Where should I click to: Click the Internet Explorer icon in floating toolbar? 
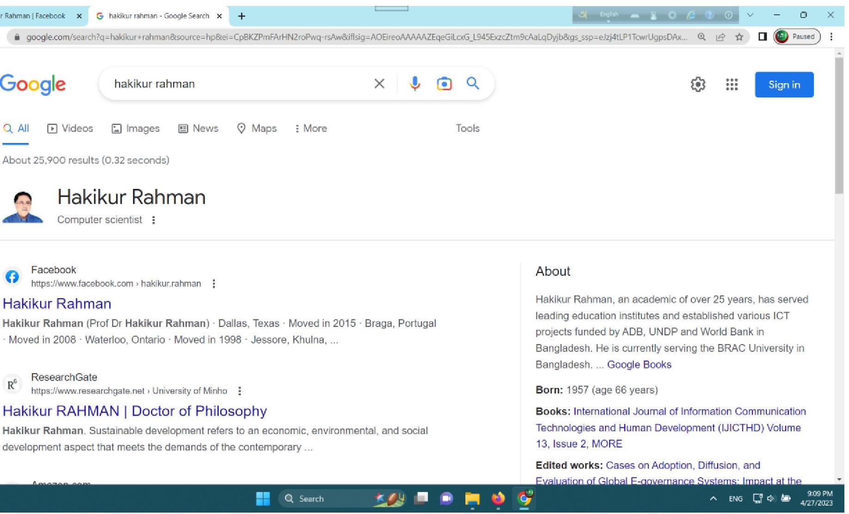691,15
